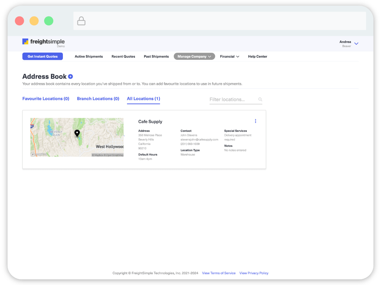The image size is (381, 285).
Task: Click the green window button
Action: [49, 21]
